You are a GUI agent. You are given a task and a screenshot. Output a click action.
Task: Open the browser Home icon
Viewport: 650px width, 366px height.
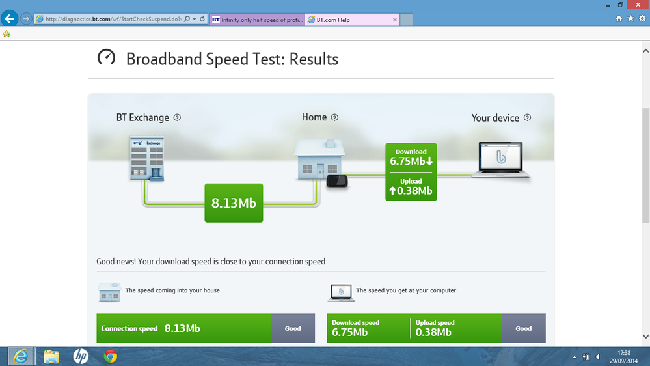pyautogui.click(x=619, y=19)
